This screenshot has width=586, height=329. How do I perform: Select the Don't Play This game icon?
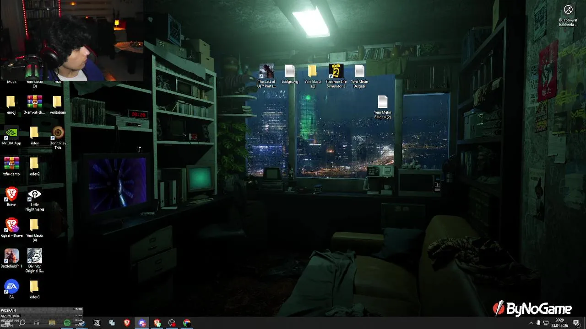pos(58,138)
